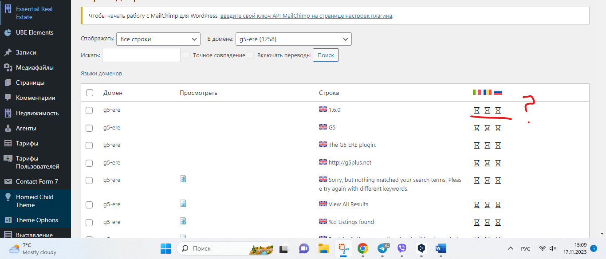Show hidden tray icons chevron
The height and width of the screenshot is (259, 606).
[511, 248]
